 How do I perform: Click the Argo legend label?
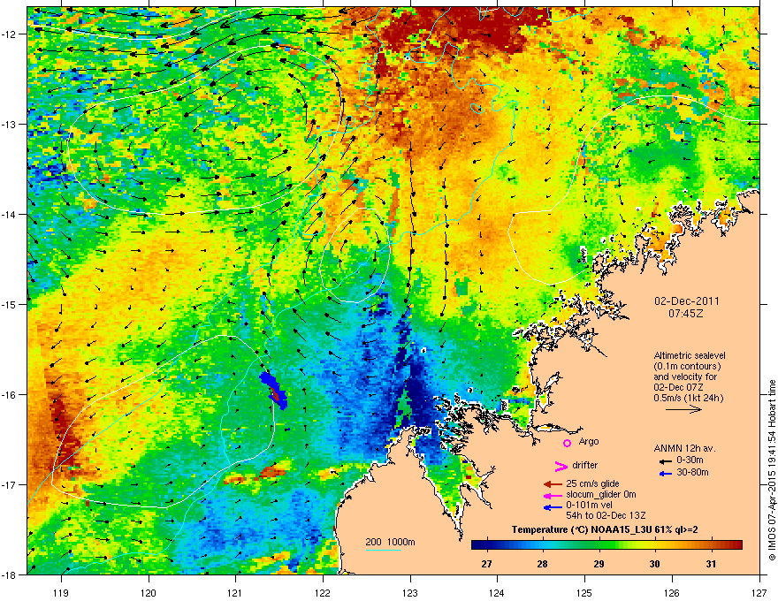point(589,441)
